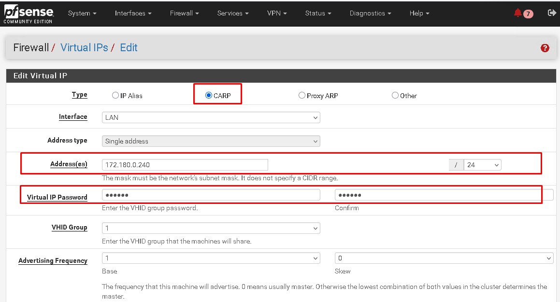The width and height of the screenshot is (560, 302).
Task: Click the logout arrow icon
Action: coord(552,13)
